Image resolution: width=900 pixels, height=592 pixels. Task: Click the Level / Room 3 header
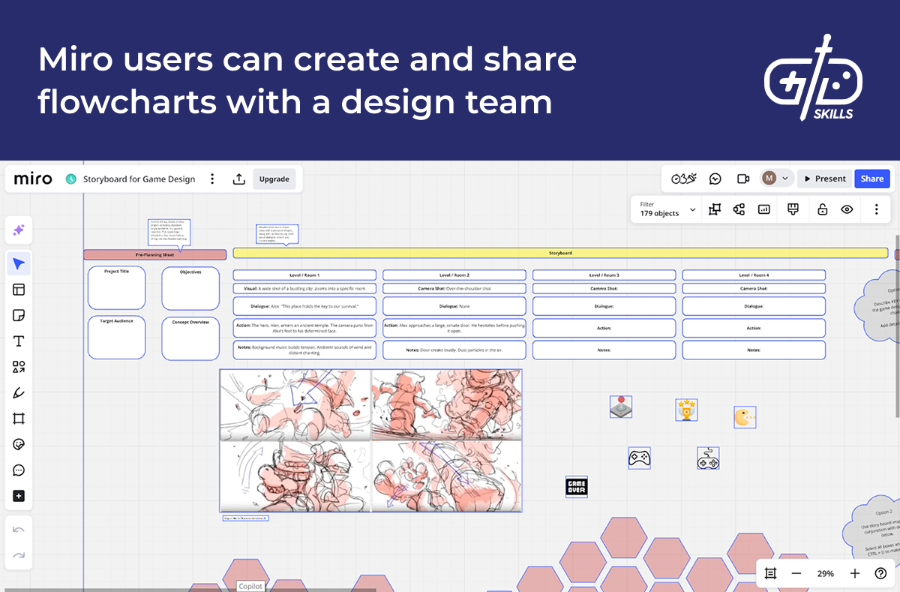click(x=604, y=275)
